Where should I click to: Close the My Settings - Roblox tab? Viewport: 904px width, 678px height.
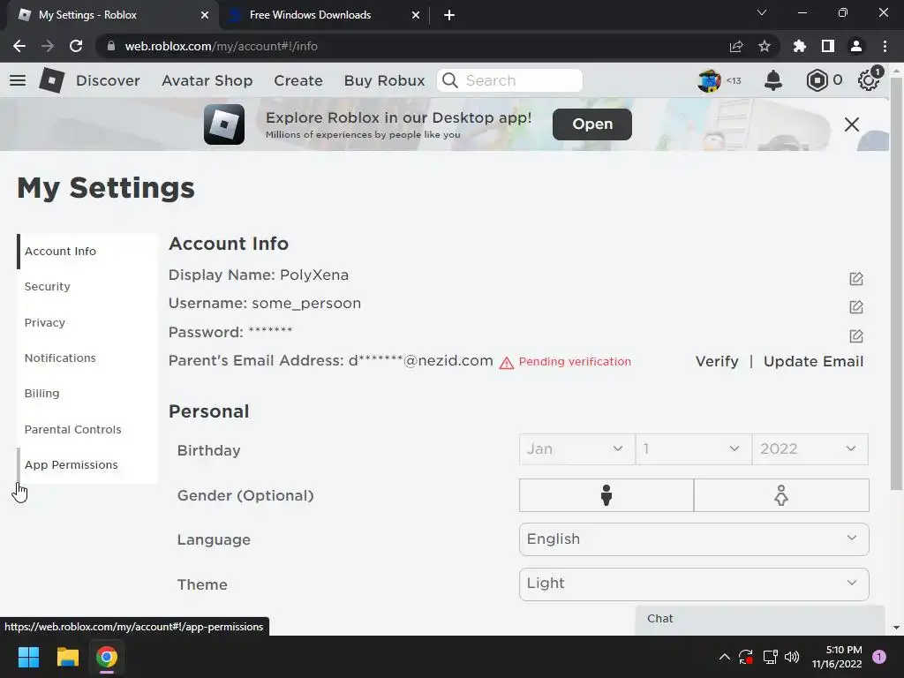tap(205, 15)
